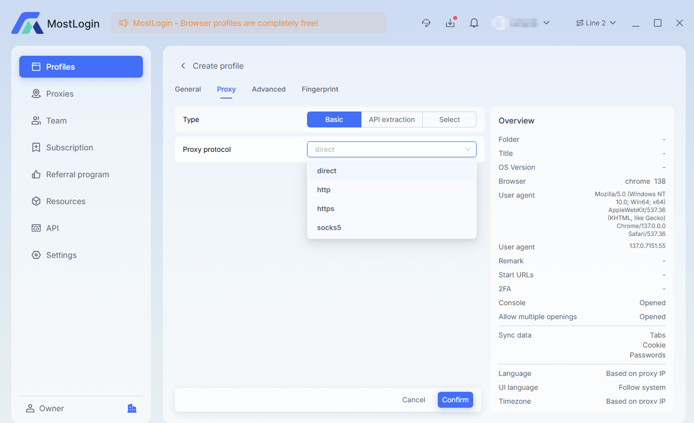Switch proxy type to API extraction
Image resolution: width=694 pixels, height=423 pixels.
pos(391,120)
